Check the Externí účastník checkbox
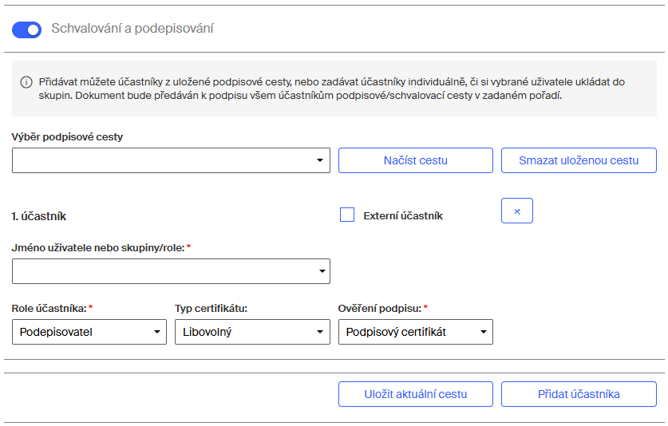This screenshot has width=668, height=426. [347, 215]
